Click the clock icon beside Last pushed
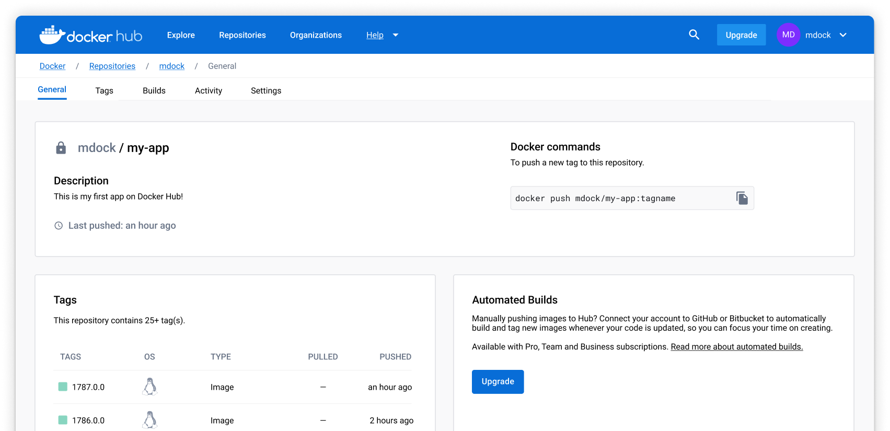890x431 pixels. pos(59,226)
